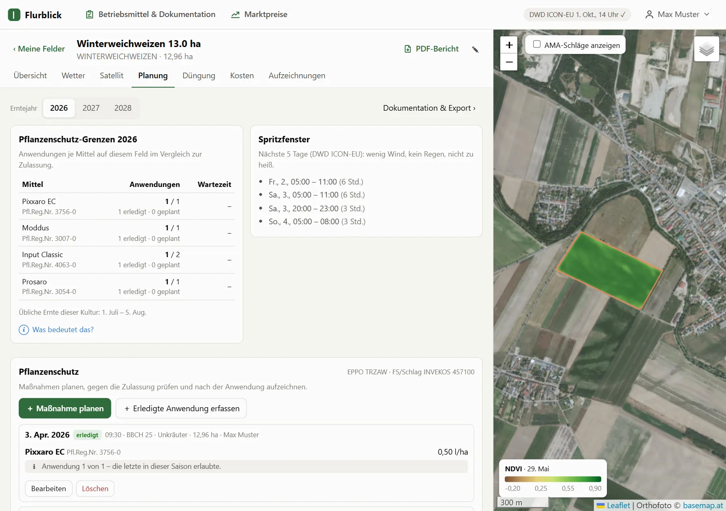
Task: Click the info icon in Anwendung note
Action: pyautogui.click(x=34, y=466)
